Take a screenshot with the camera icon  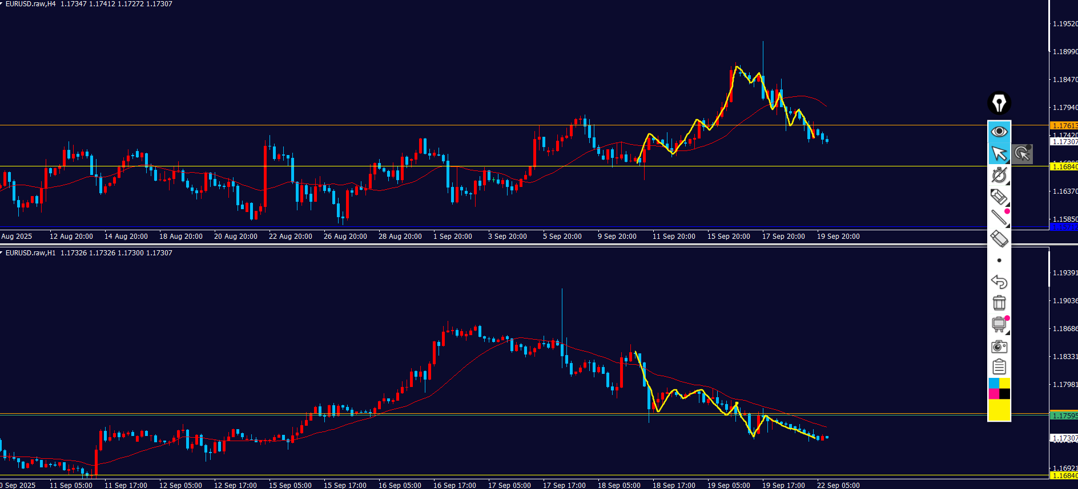(x=999, y=346)
